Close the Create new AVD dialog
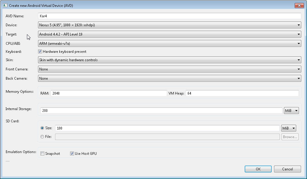307x179 pixels. coord(299,5)
